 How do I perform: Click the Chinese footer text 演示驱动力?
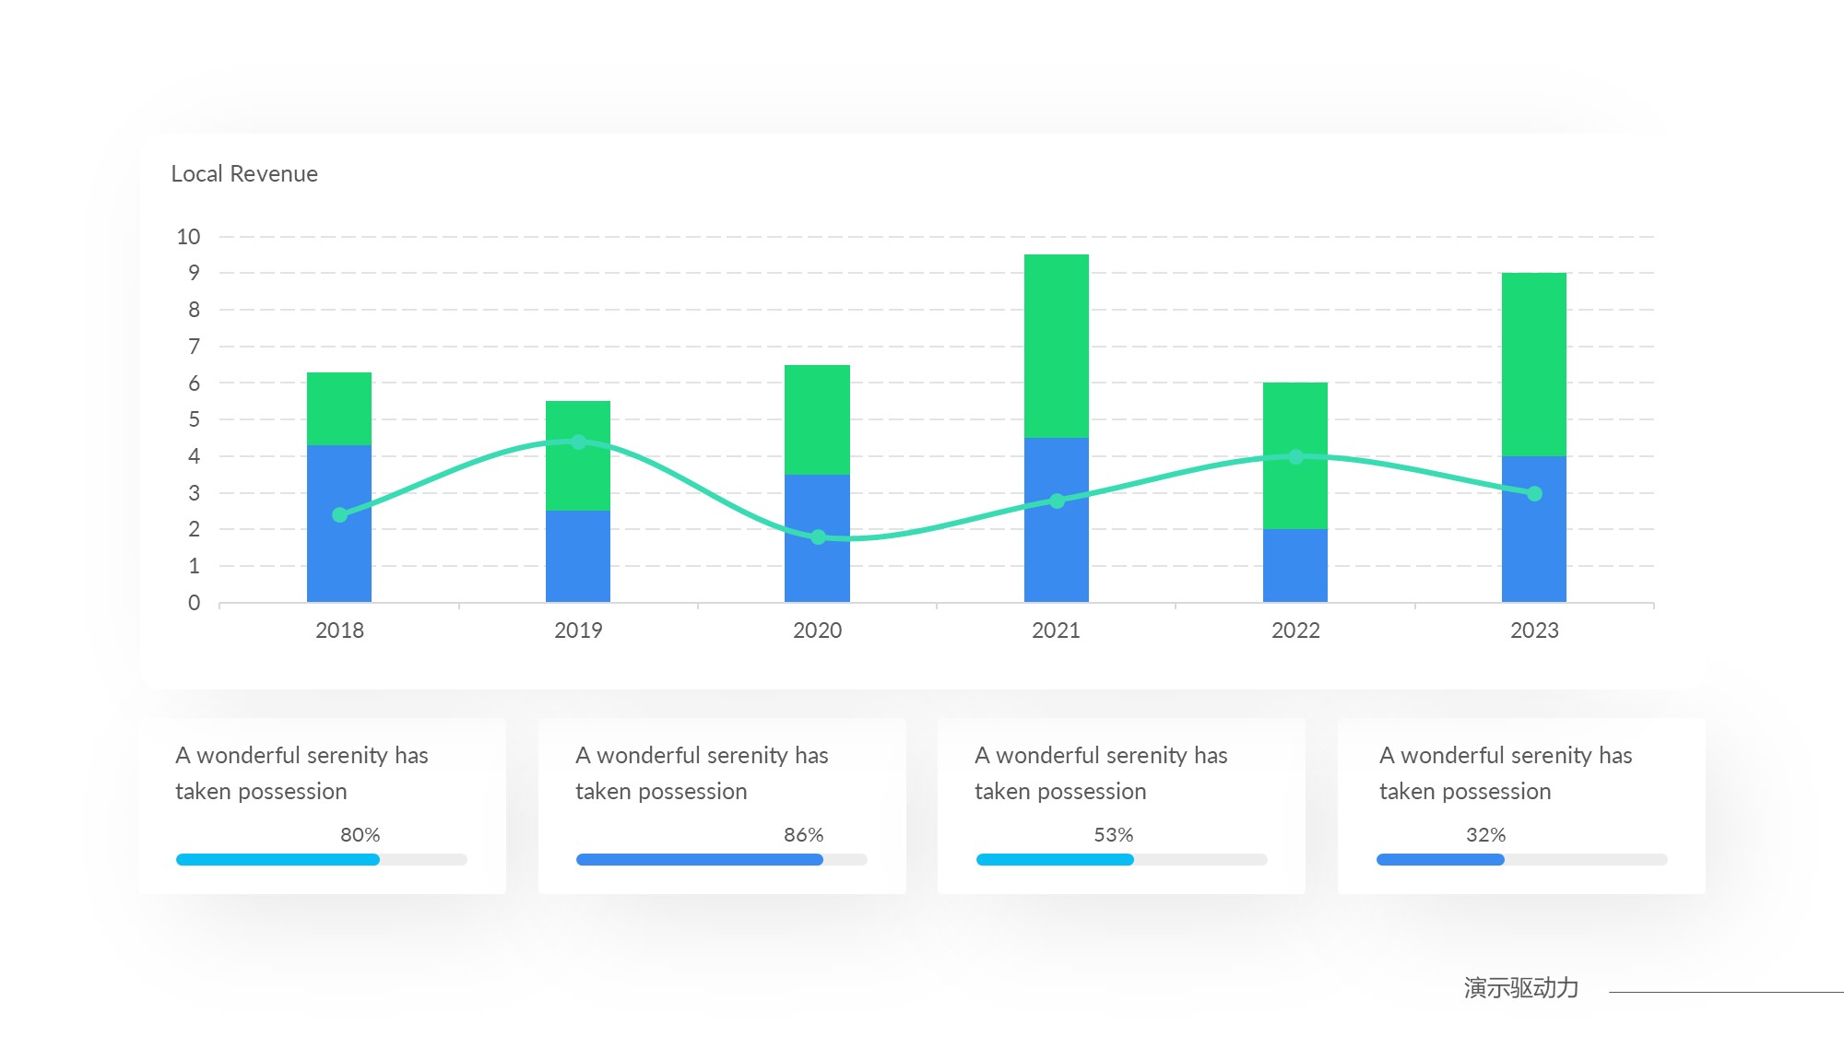click(x=1520, y=988)
